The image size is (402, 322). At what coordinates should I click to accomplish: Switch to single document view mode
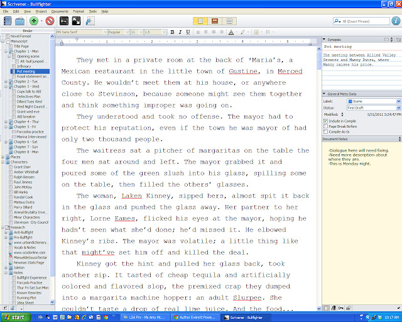coord(200,21)
